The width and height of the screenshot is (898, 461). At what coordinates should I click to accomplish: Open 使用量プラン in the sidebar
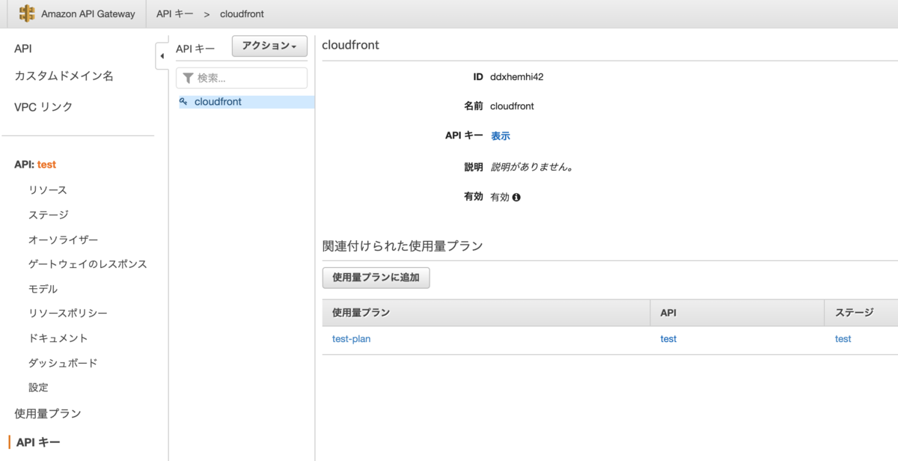pyautogui.click(x=48, y=414)
